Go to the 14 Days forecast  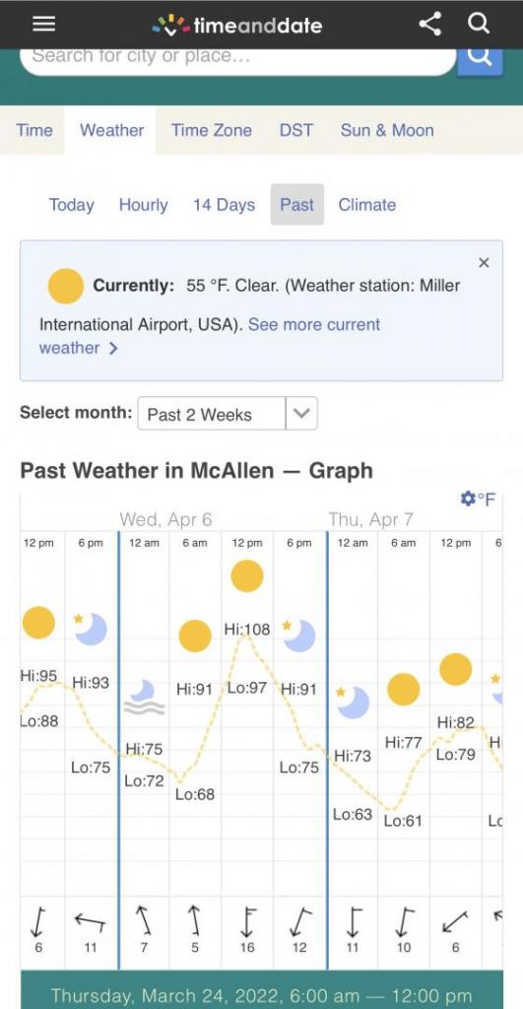(x=224, y=205)
